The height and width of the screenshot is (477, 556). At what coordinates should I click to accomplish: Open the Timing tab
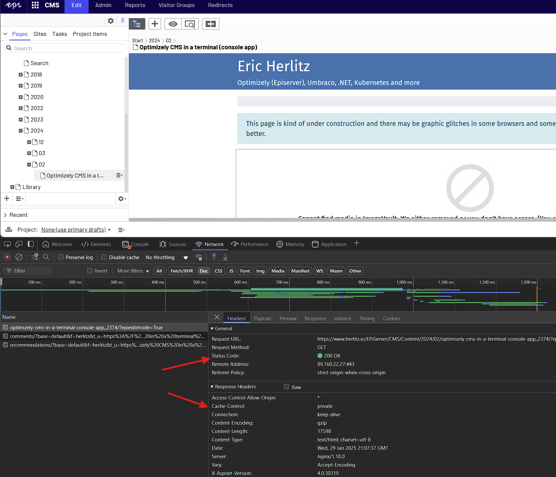[367, 319]
